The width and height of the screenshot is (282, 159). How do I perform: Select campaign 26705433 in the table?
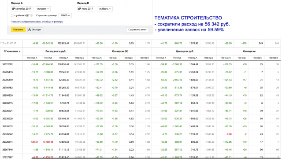coord(7,72)
